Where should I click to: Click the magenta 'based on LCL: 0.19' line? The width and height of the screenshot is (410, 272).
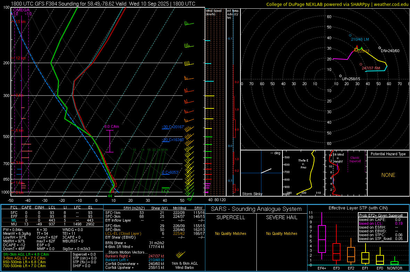(381, 223)
